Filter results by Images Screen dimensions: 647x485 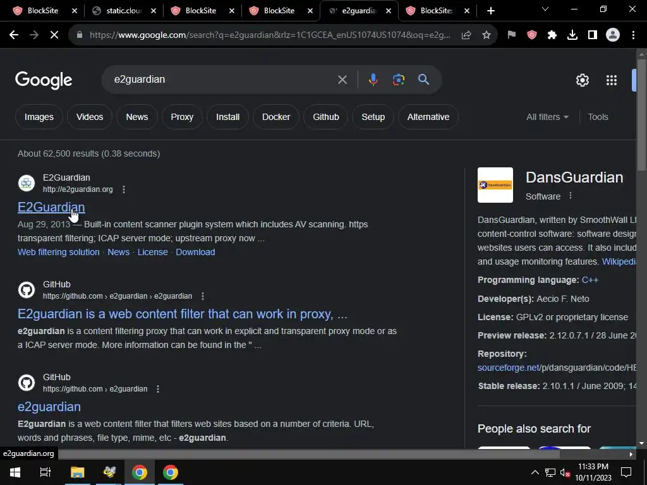[x=39, y=117]
